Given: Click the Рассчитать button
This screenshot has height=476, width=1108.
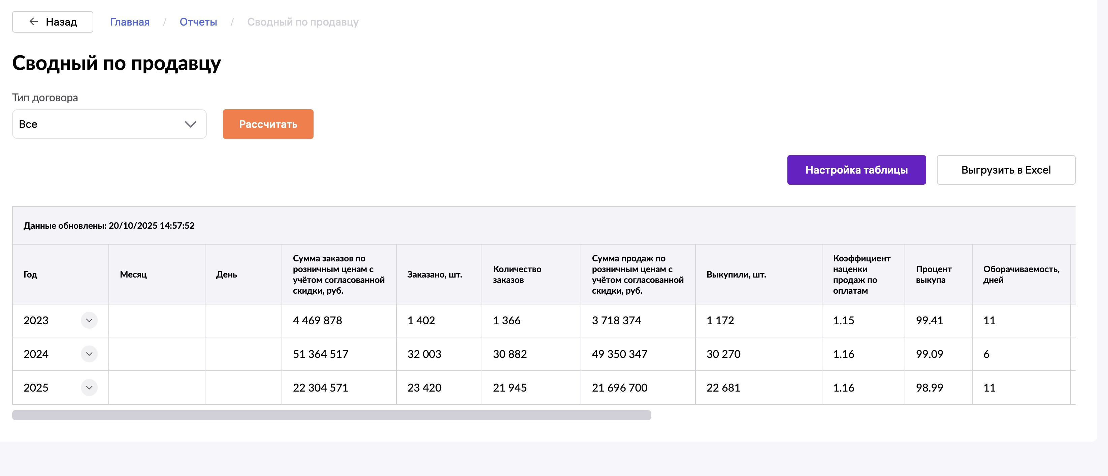Looking at the screenshot, I should 268,124.
